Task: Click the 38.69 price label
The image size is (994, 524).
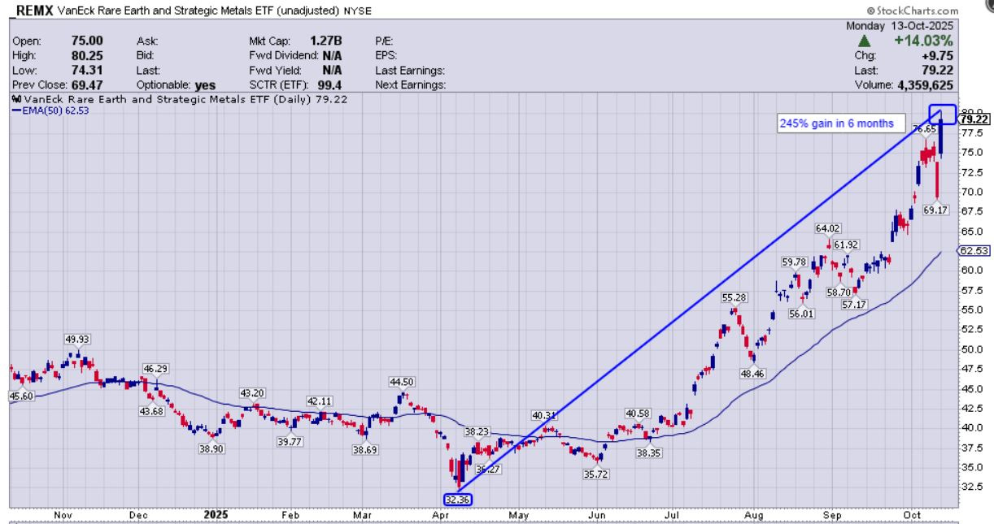Action: coord(364,449)
